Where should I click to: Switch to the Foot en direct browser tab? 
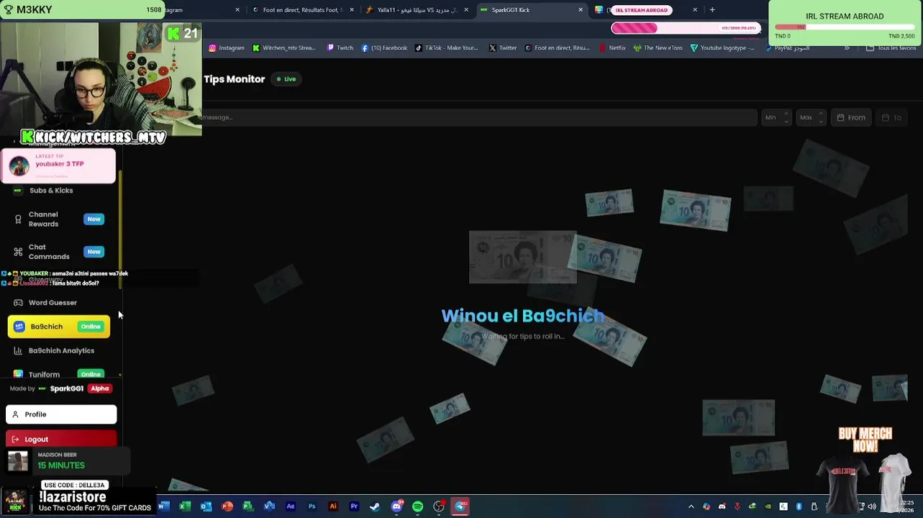[301, 10]
